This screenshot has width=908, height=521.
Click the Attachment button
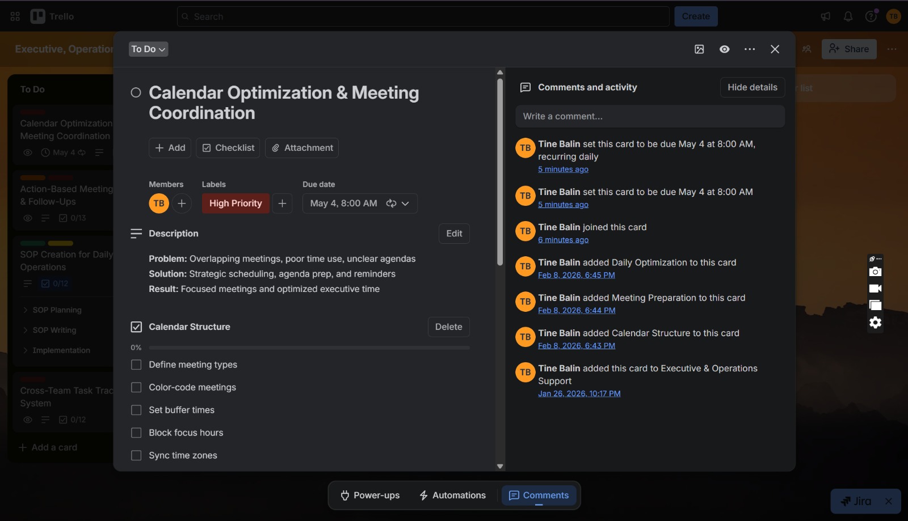302,148
